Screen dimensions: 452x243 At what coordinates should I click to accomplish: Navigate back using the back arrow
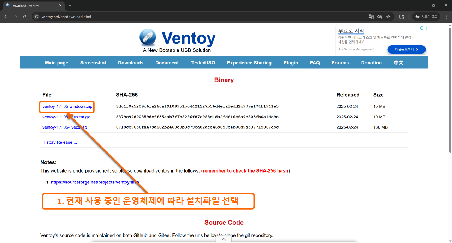point(6,17)
